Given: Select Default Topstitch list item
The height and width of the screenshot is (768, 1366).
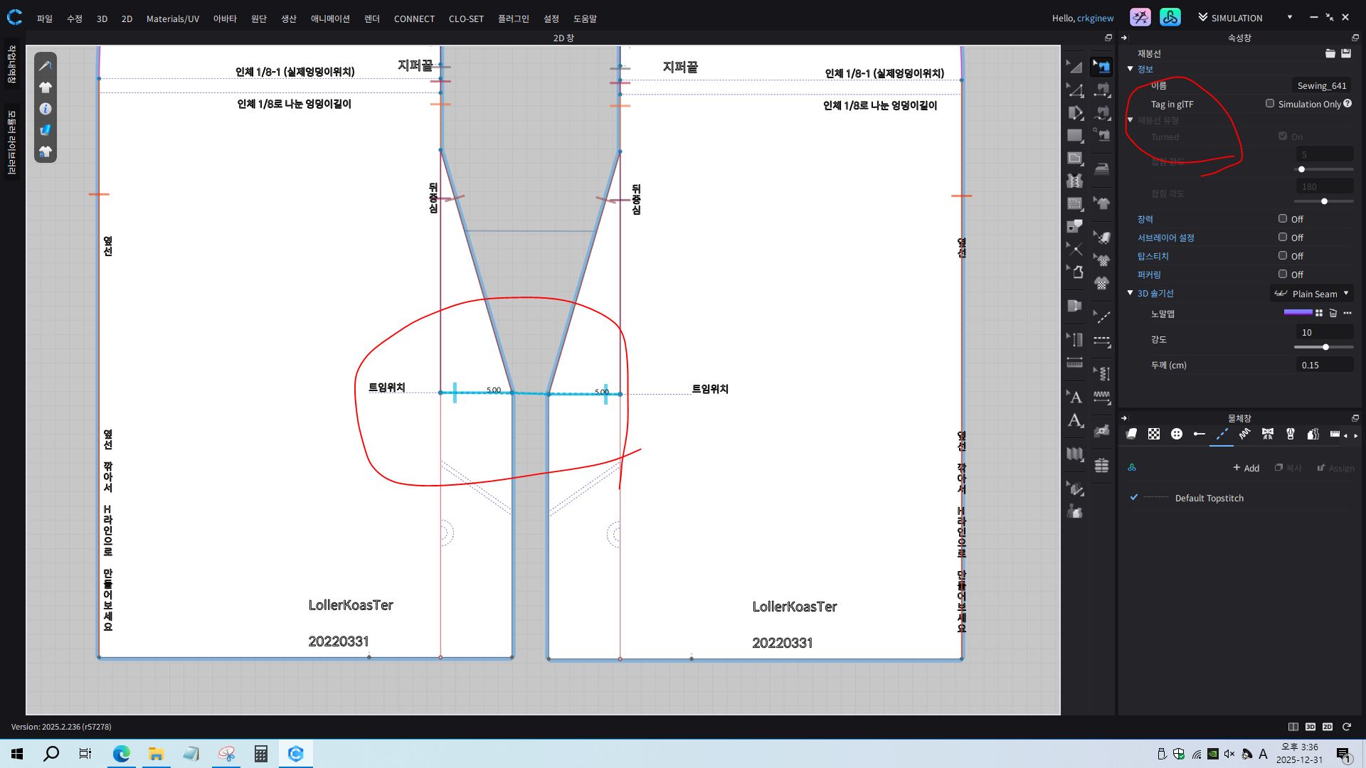Looking at the screenshot, I should click(x=1209, y=498).
